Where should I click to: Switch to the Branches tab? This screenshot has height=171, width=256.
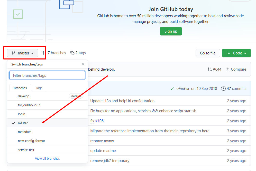pyautogui.click(x=20, y=88)
